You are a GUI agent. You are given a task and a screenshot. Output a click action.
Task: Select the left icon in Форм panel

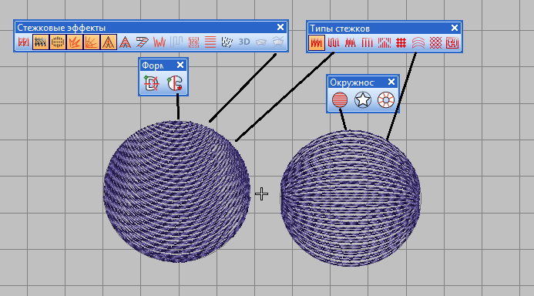click(x=151, y=83)
